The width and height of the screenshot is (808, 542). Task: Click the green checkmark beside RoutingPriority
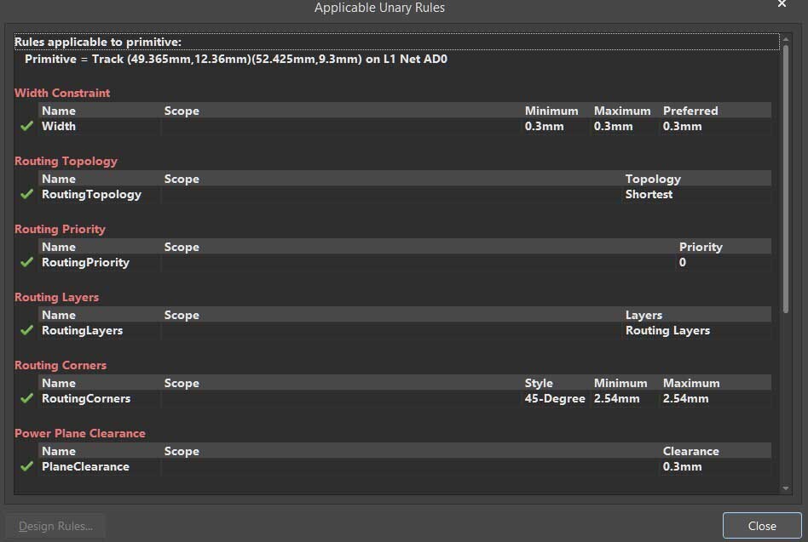click(x=26, y=262)
